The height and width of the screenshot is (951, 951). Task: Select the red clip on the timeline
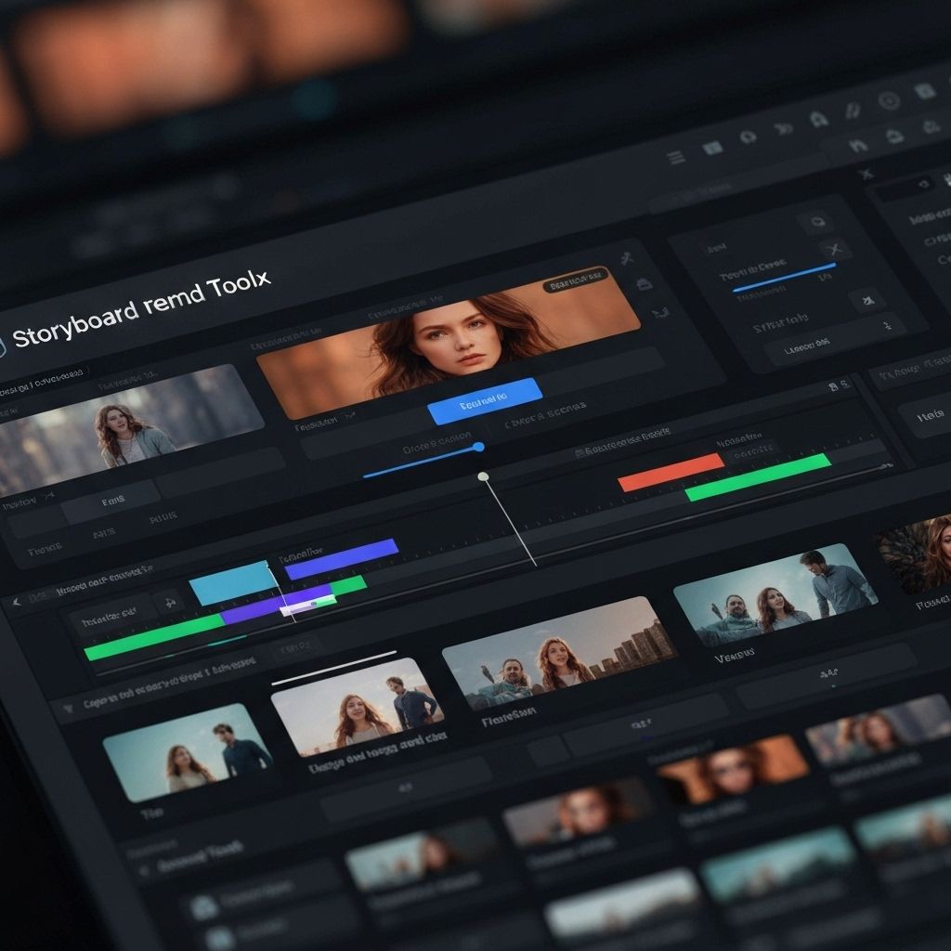(671, 472)
